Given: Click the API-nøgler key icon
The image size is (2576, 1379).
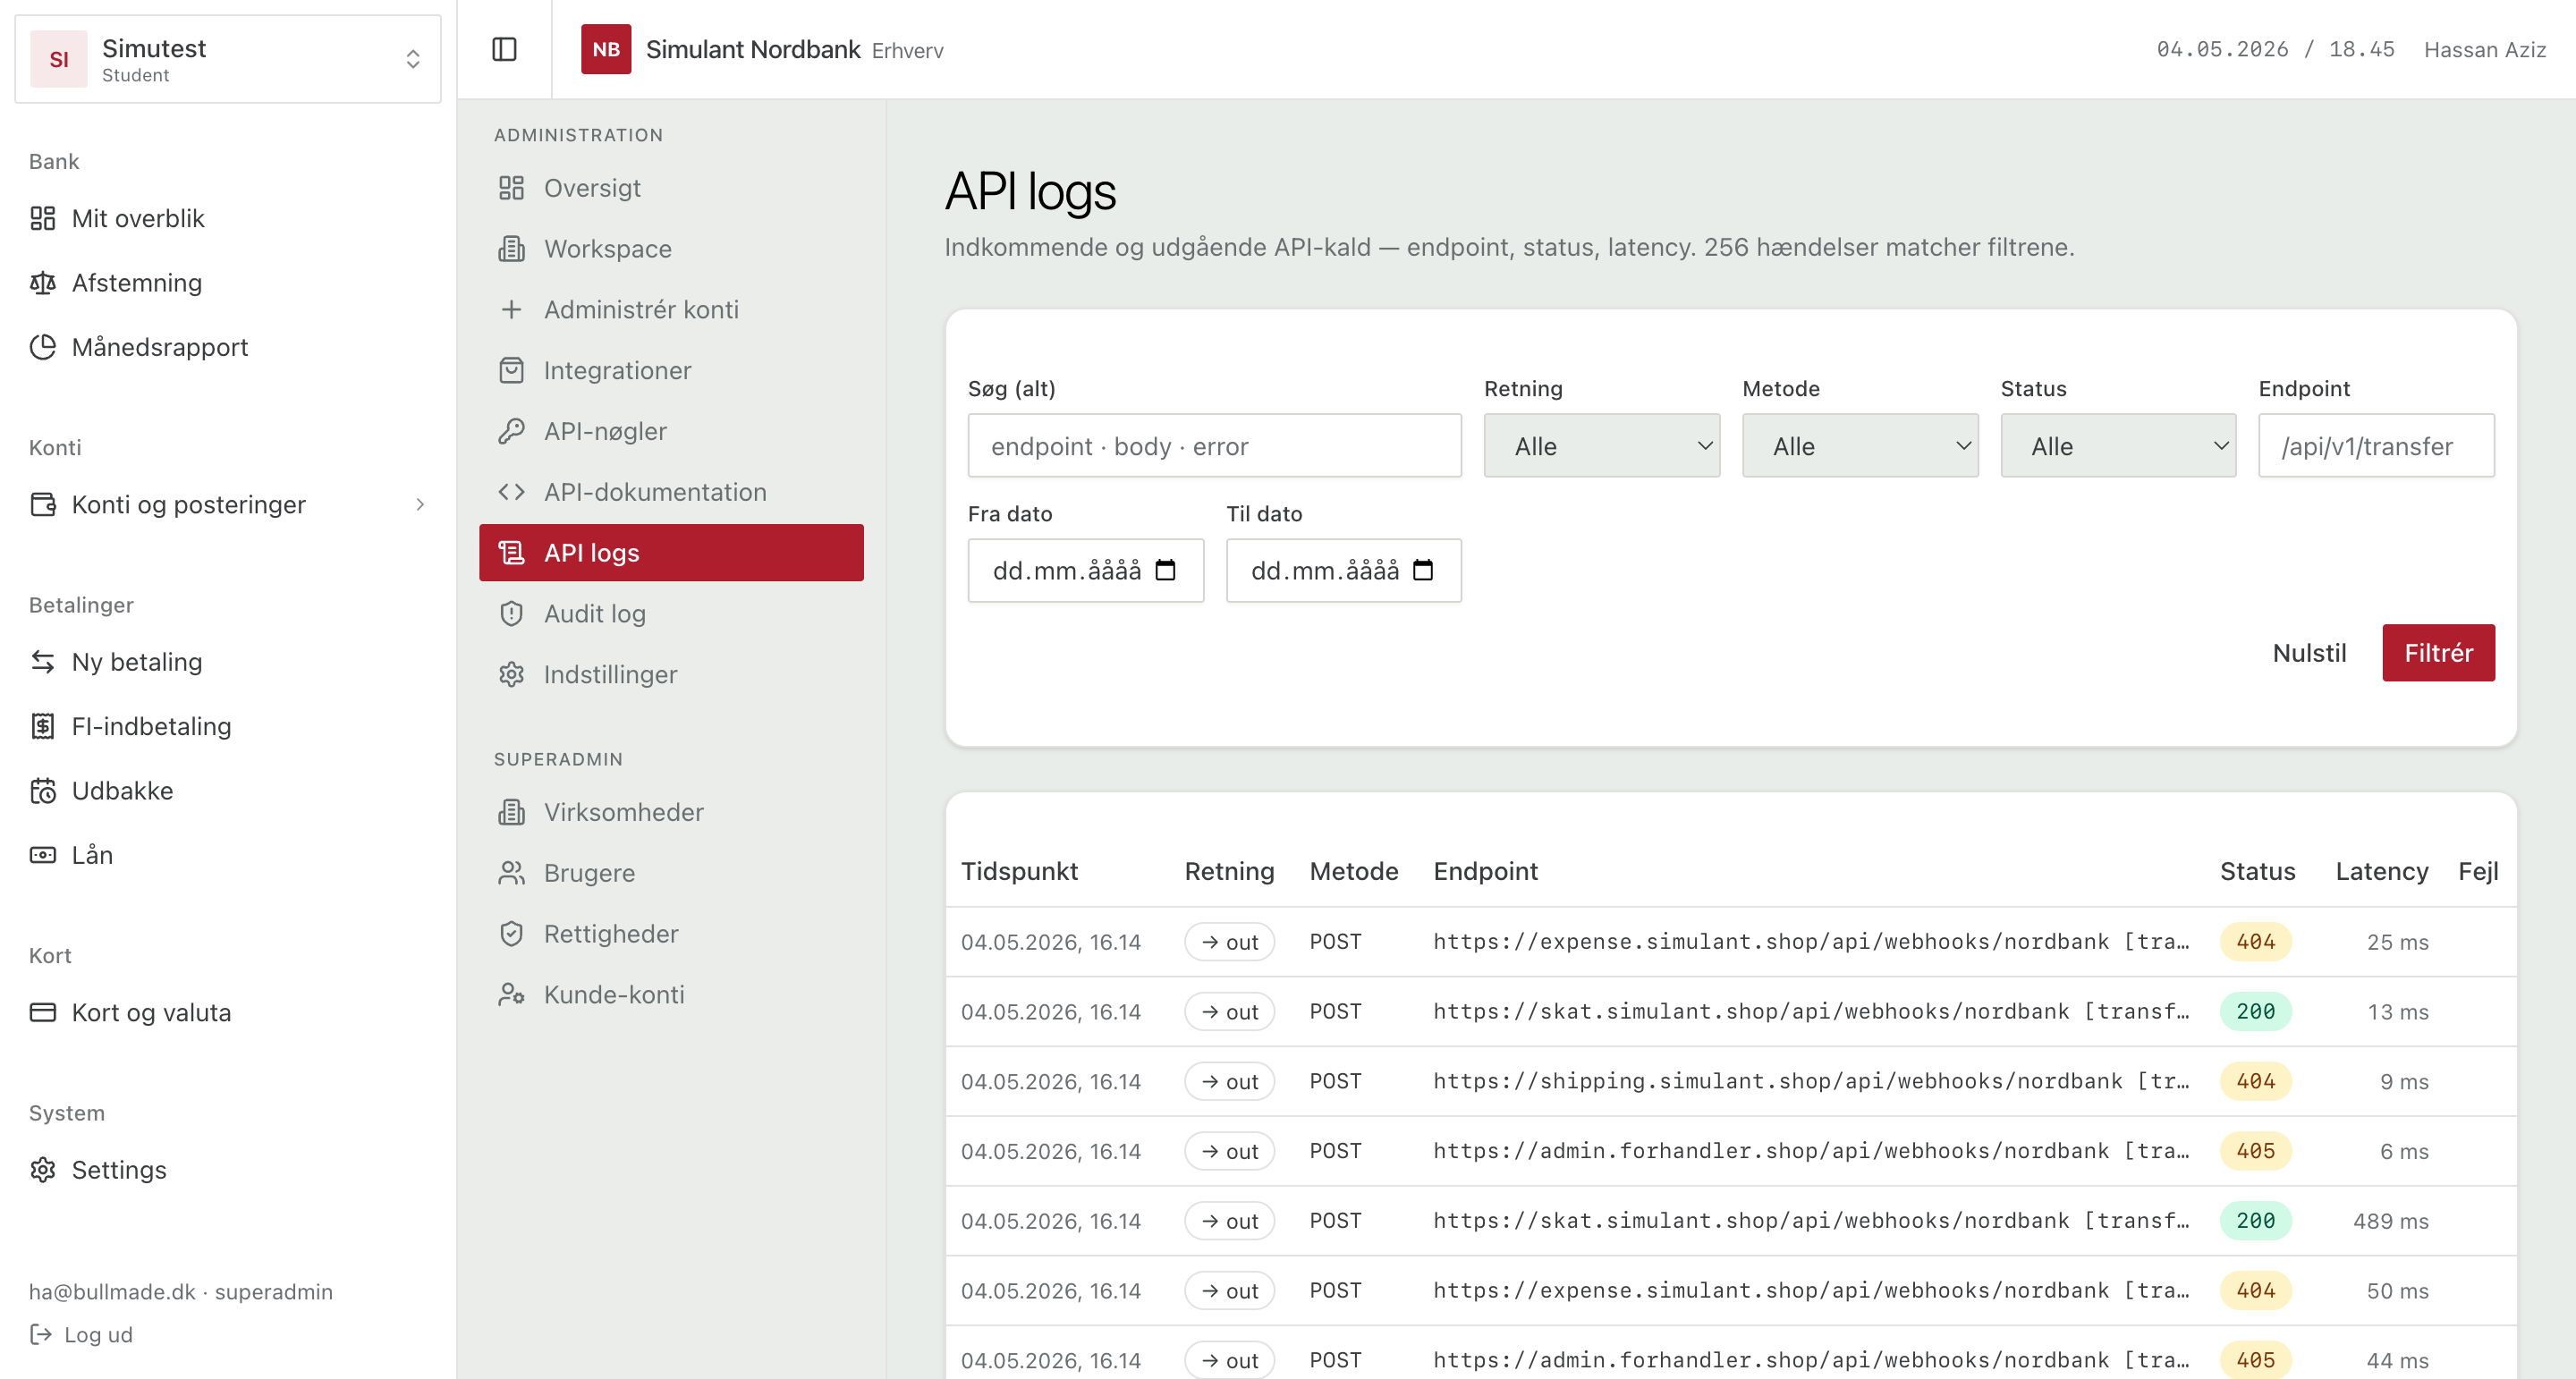Looking at the screenshot, I should pyautogui.click(x=511, y=431).
